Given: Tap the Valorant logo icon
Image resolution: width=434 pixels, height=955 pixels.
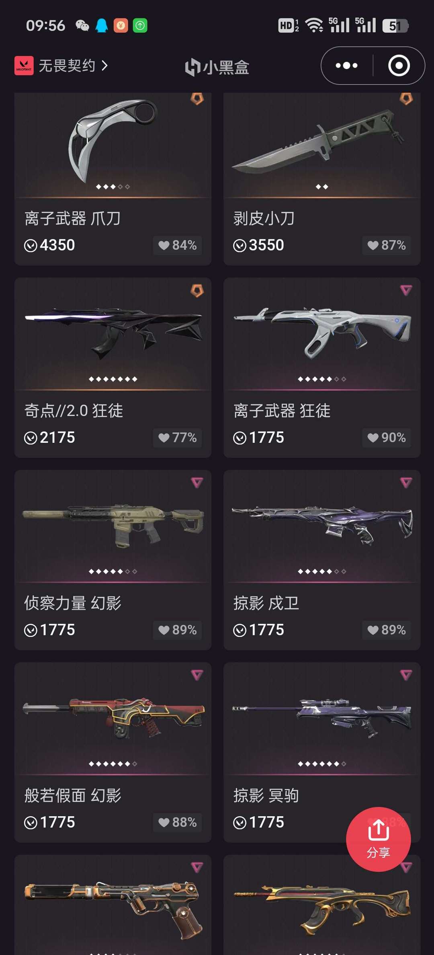Looking at the screenshot, I should (x=24, y=66).
